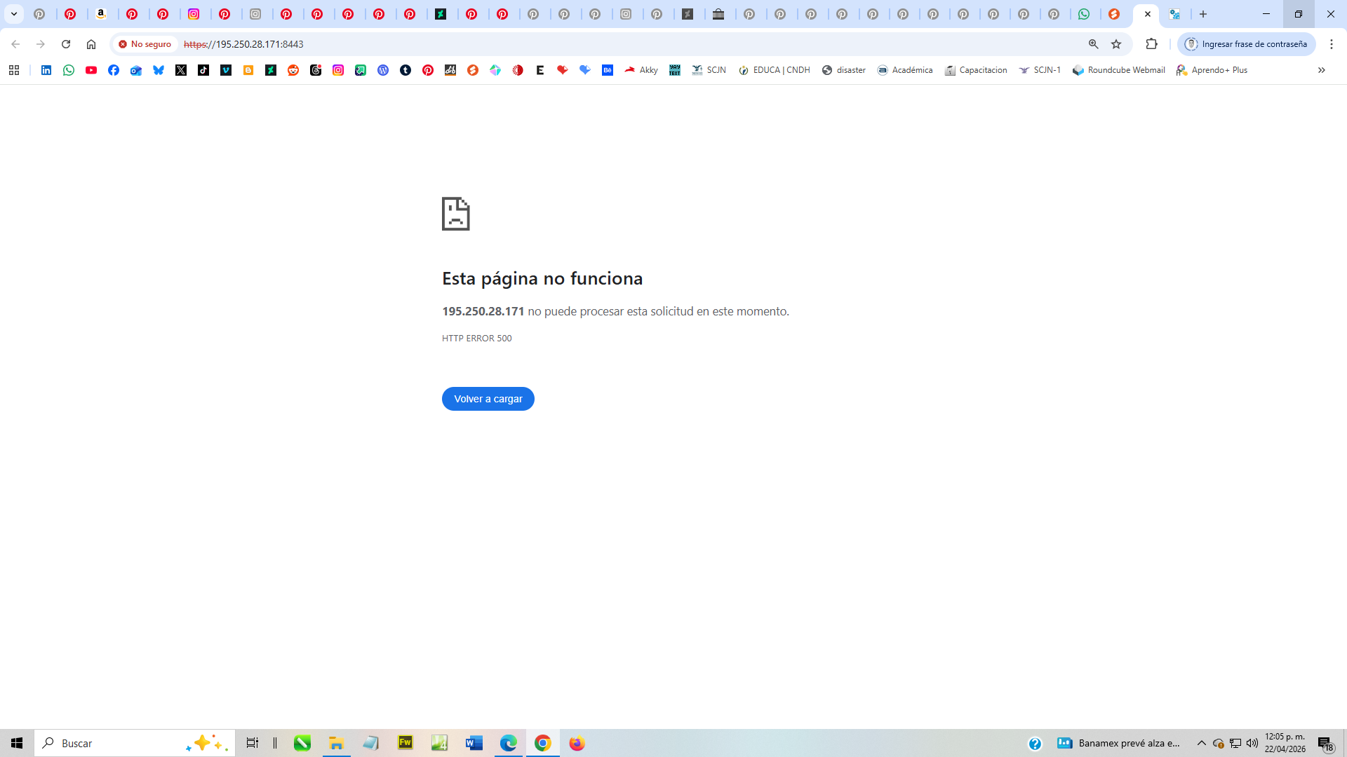Click the No seguro security indicator
This screenshot has width=1347, height=757.
(145, 44)
